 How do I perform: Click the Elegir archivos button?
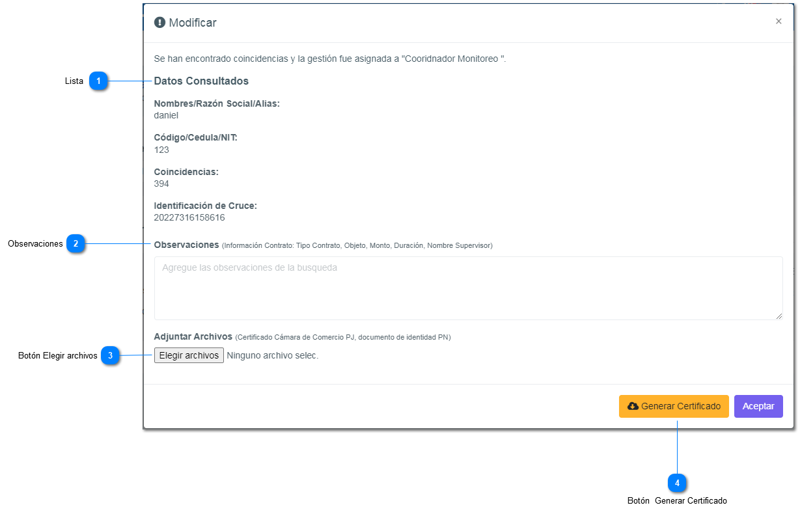pyautogui.click(x=189, y=355)
